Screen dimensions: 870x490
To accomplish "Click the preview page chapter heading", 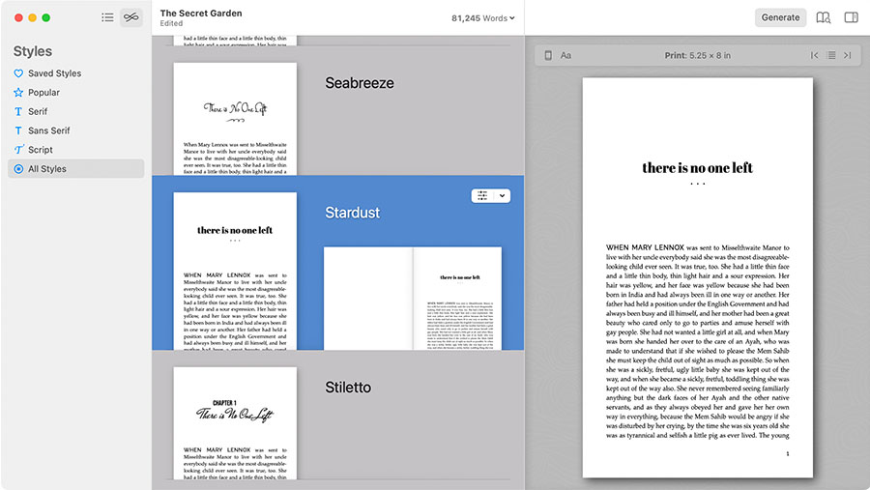I will coord(697,167).
